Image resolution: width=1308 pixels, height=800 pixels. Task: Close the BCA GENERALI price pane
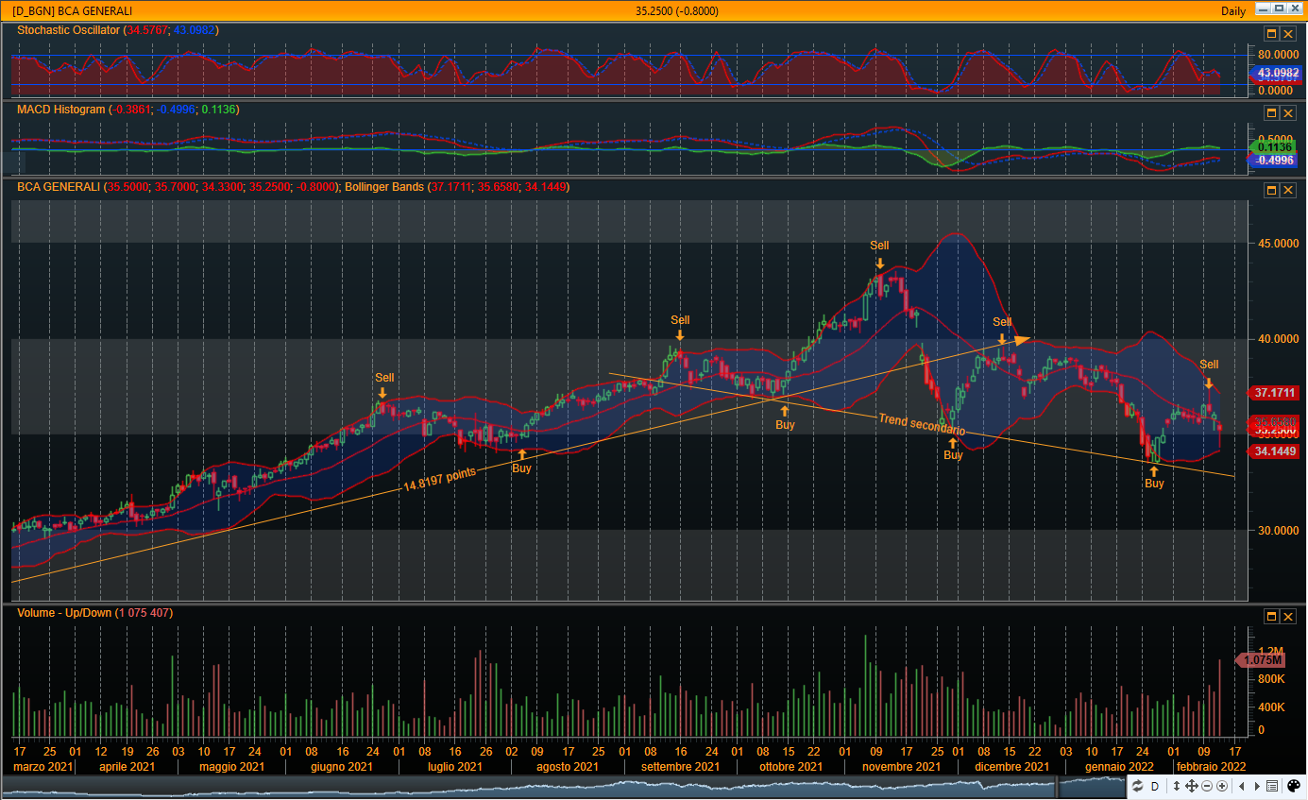click(x=1287, y=190)
